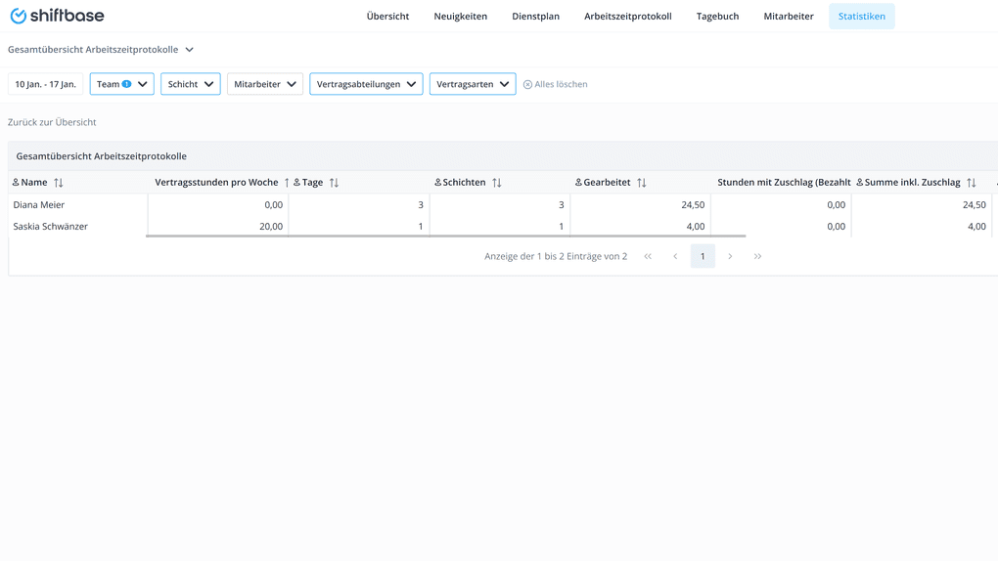Open the Schicht filter dropdown
Viewport: 998px width, 561px height.
click(x=191, y=84)
